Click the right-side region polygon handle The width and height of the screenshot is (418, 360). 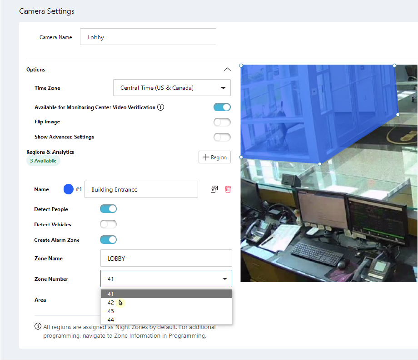coord(398,114)
